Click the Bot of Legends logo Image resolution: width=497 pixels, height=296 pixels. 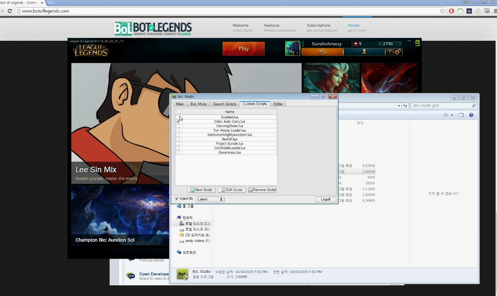(x=153, y=29)
